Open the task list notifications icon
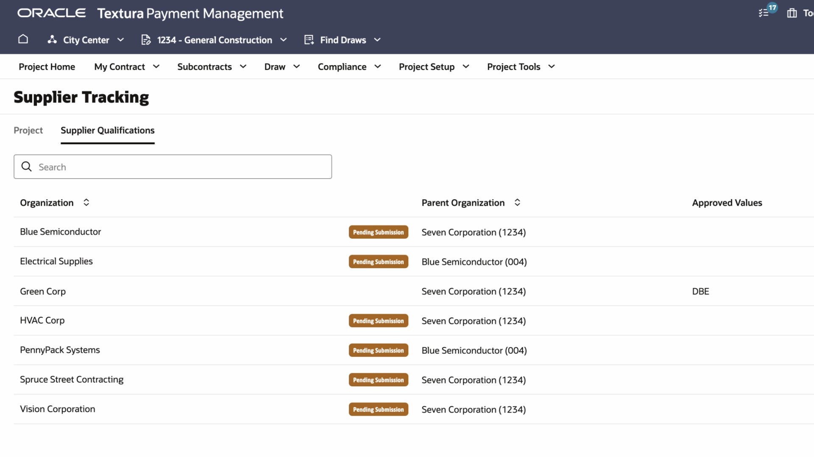814x457 pixels. click(x=764, y=13)
